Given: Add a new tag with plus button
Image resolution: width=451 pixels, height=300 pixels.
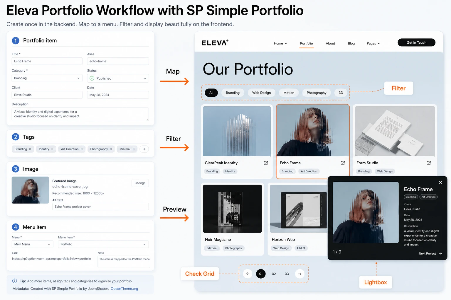Looking at the screenshot, I should [144, 149].
